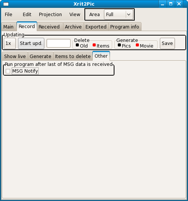Open the Edit menu
This screenshot has height=201, width=188.
point(27,15)
